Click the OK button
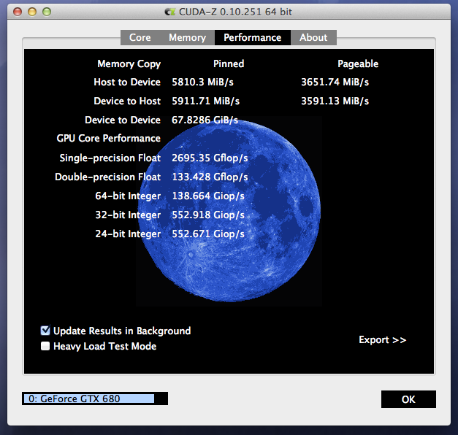The width and height of the screenshot is (458, 435). tap(408, 399)
